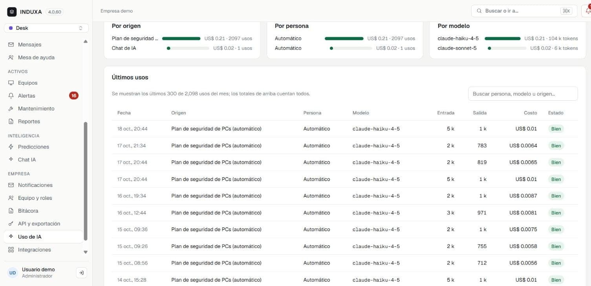Open the Uso de IA menu item
The width and height of the screenshot is (591, 286).
pos(43,237)
